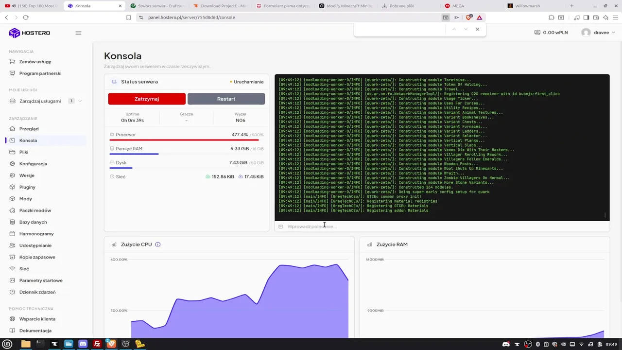Open Brave Wallet icon in toolbar
The width and height of the screenshot is (622, 350).
596,17
